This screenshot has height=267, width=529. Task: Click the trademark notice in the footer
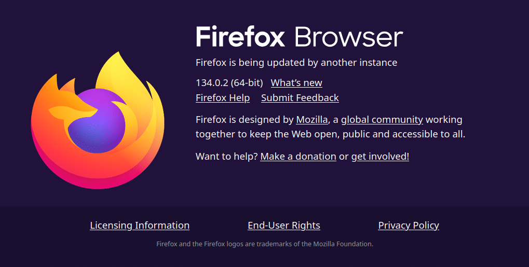[265, 244]
